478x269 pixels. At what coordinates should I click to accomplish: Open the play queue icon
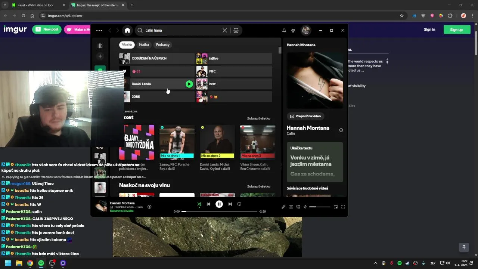click(291, 207)
